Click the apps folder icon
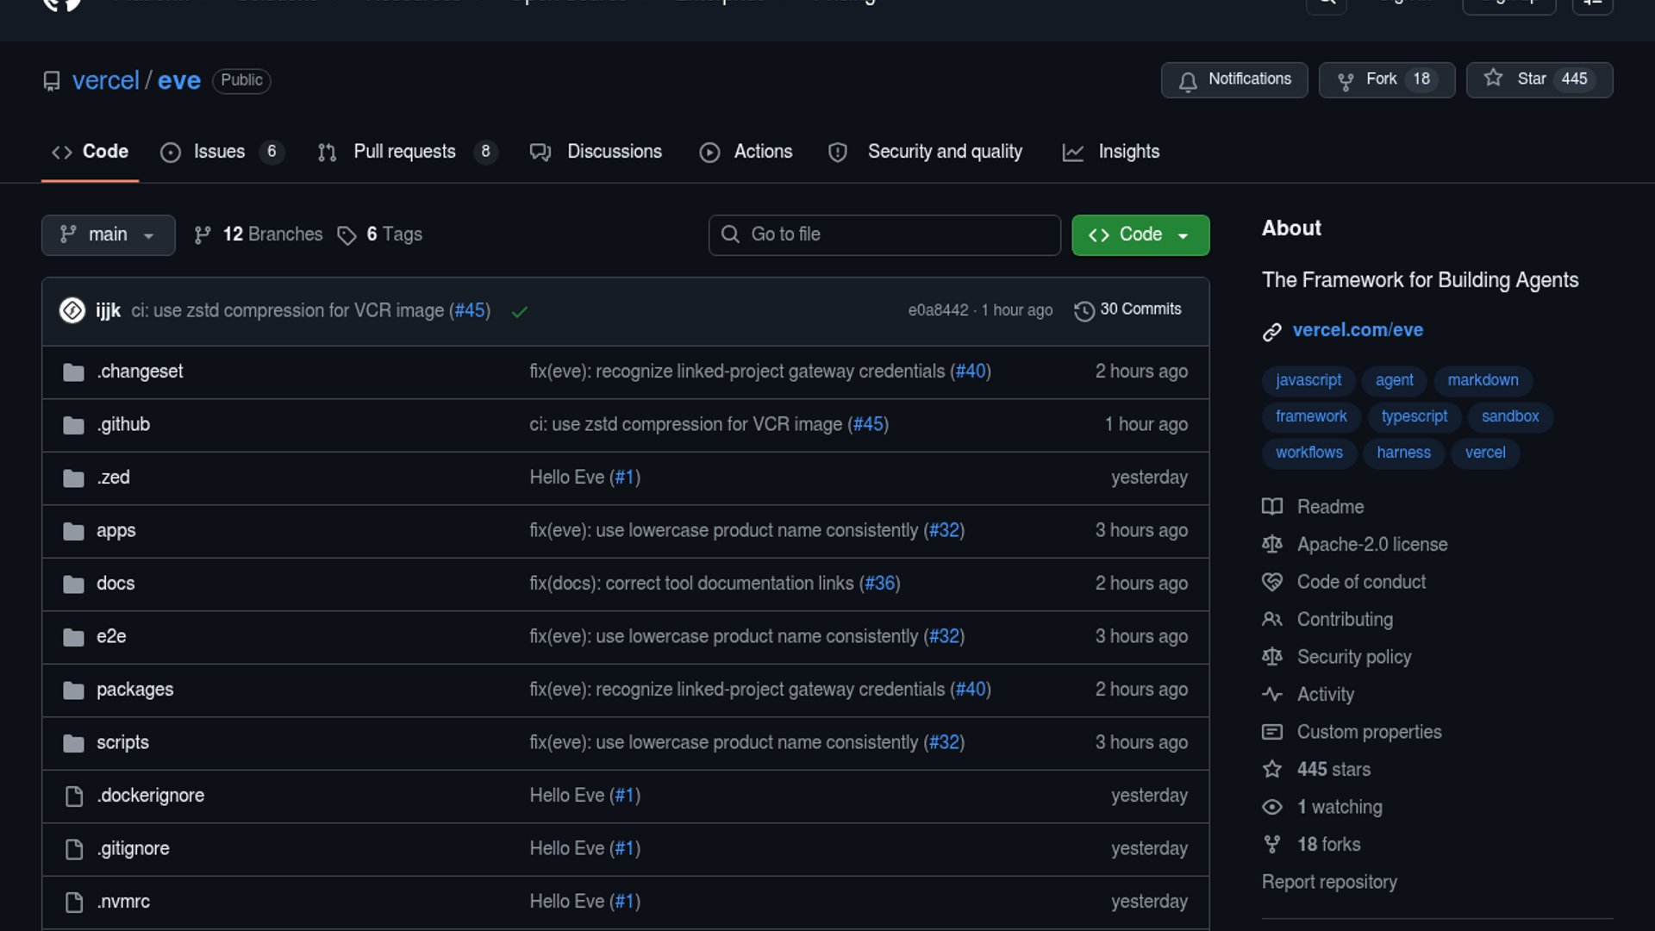This screenshot has width=1655, height=931. tap(73, 531)
